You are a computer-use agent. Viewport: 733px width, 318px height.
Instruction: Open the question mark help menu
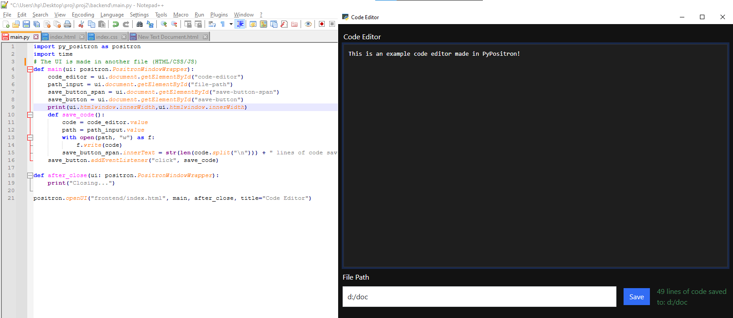(261, 15)
